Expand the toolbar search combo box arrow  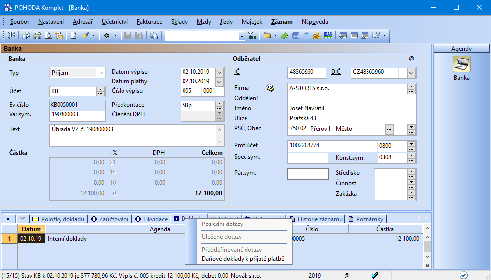(241, 36)
